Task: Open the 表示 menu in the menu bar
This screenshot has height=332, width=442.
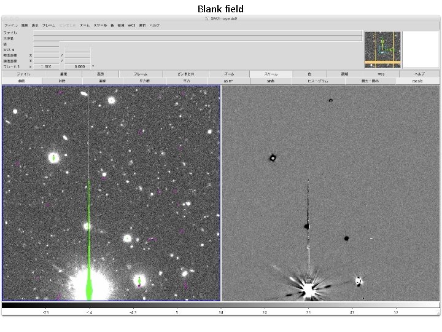Action: (x=35, y=25)
